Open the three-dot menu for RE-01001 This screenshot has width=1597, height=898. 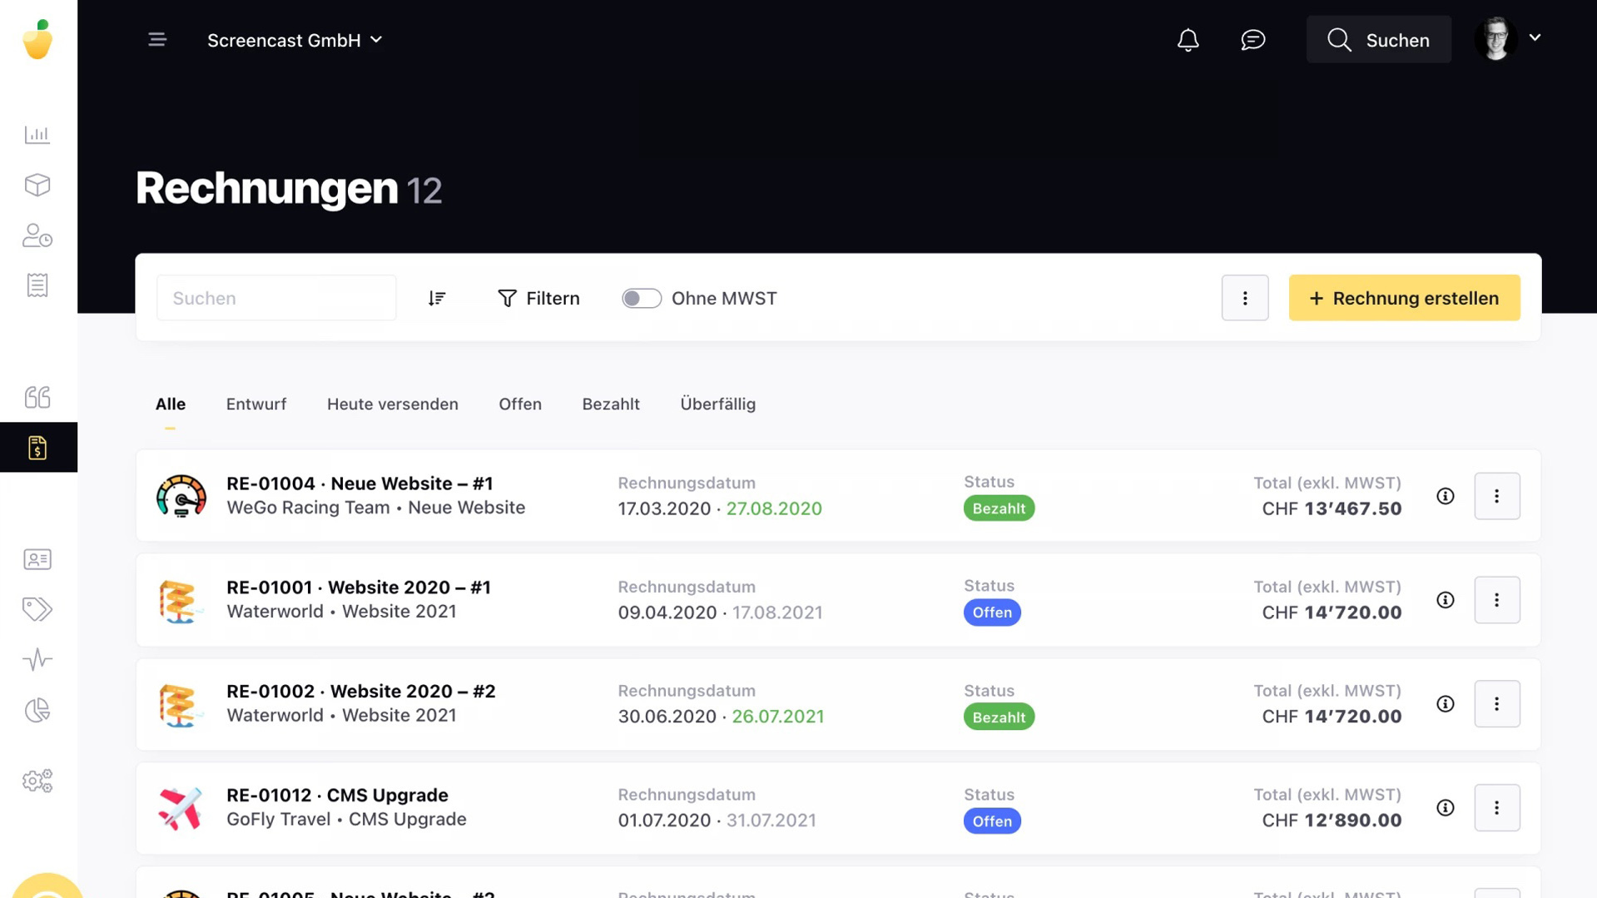click(x=1497, y=600)
